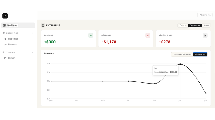This screenshot has height=120, width=215.
Task: Select the Ce mois period toggle
Action: click(x=183, y=25)
